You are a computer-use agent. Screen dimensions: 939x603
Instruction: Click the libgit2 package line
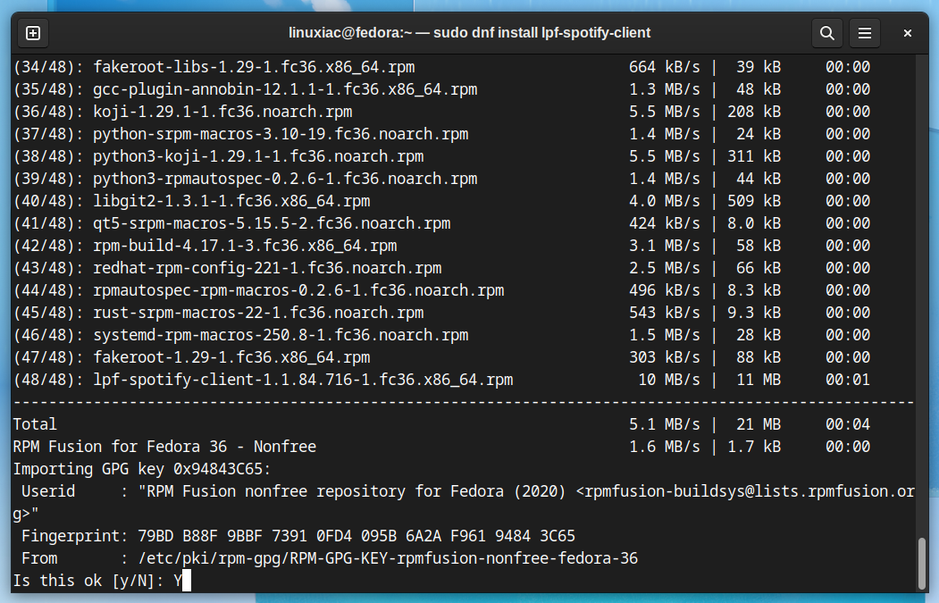(x=442, y=201)
